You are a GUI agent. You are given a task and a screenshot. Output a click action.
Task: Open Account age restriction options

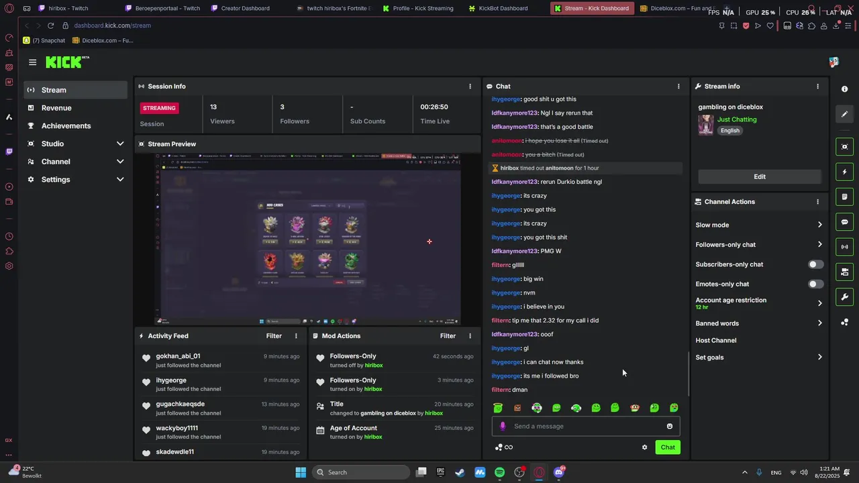[x=759, y=303]
